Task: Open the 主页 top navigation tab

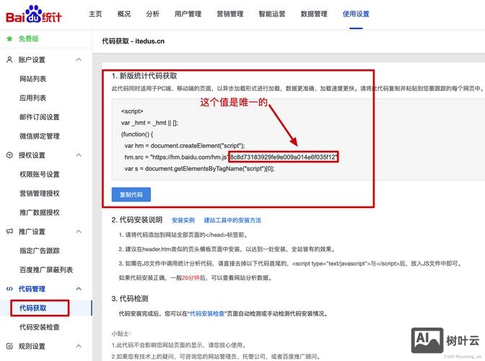Action: [95, 14]
